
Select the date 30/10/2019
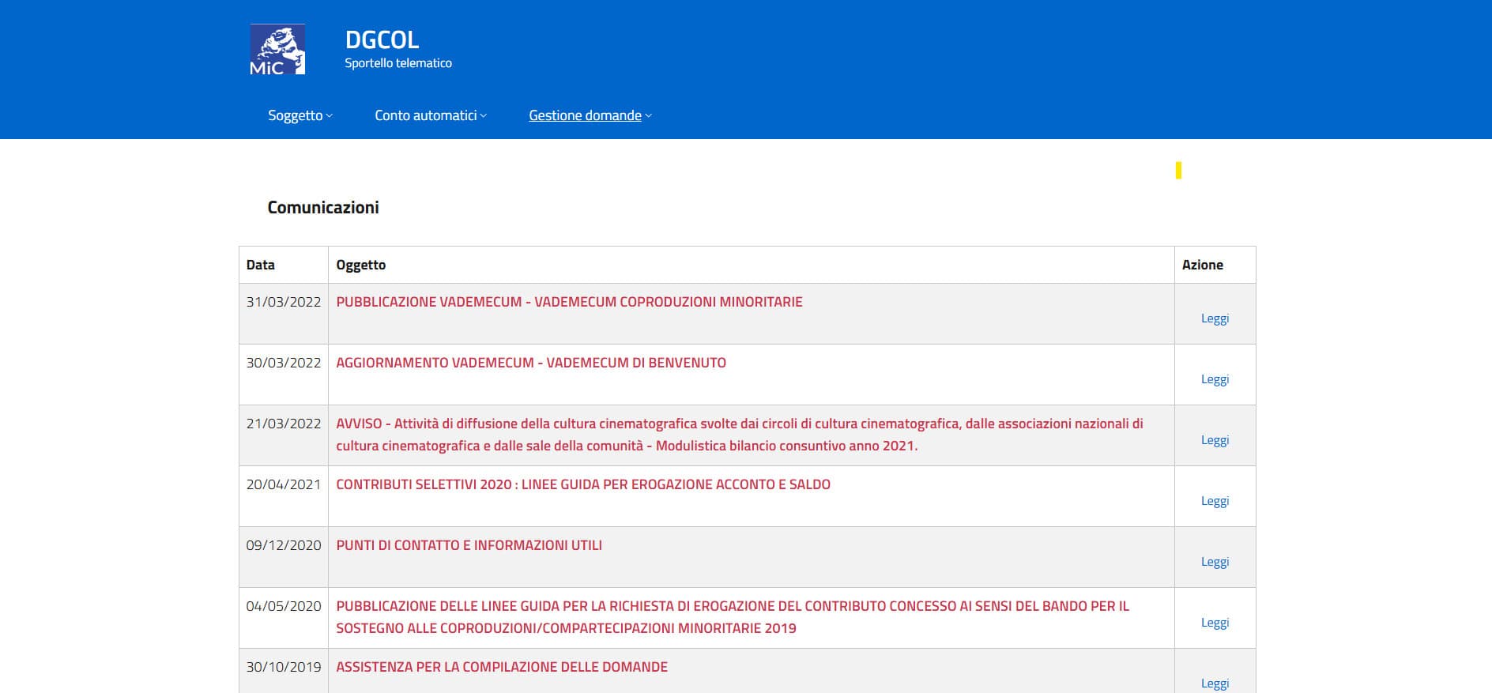(x=284, y=667)
